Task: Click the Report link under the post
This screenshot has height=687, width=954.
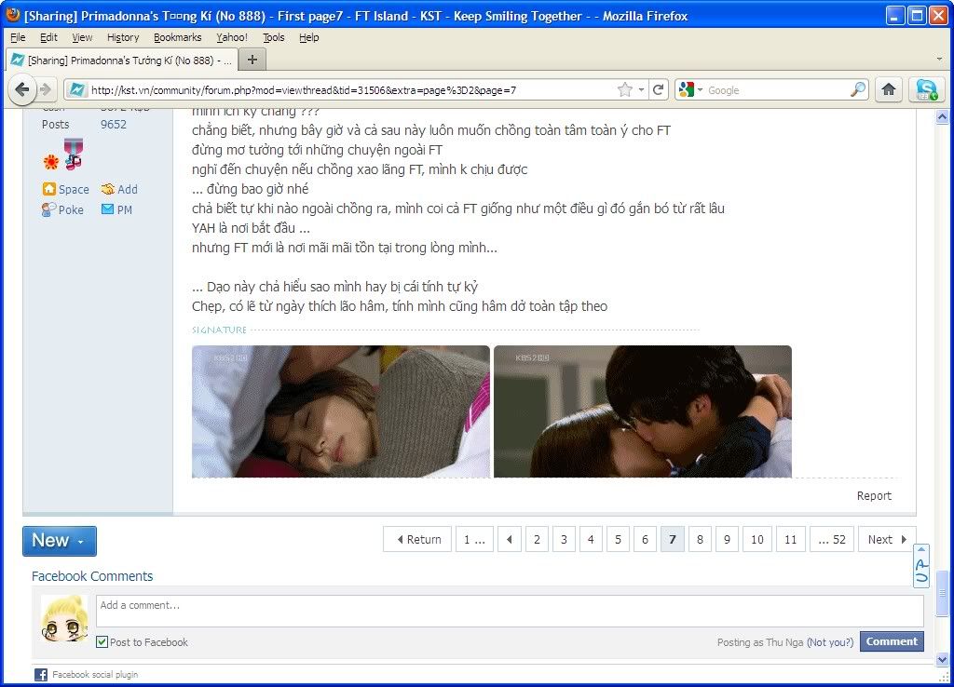Action: [x=874, y=496]
